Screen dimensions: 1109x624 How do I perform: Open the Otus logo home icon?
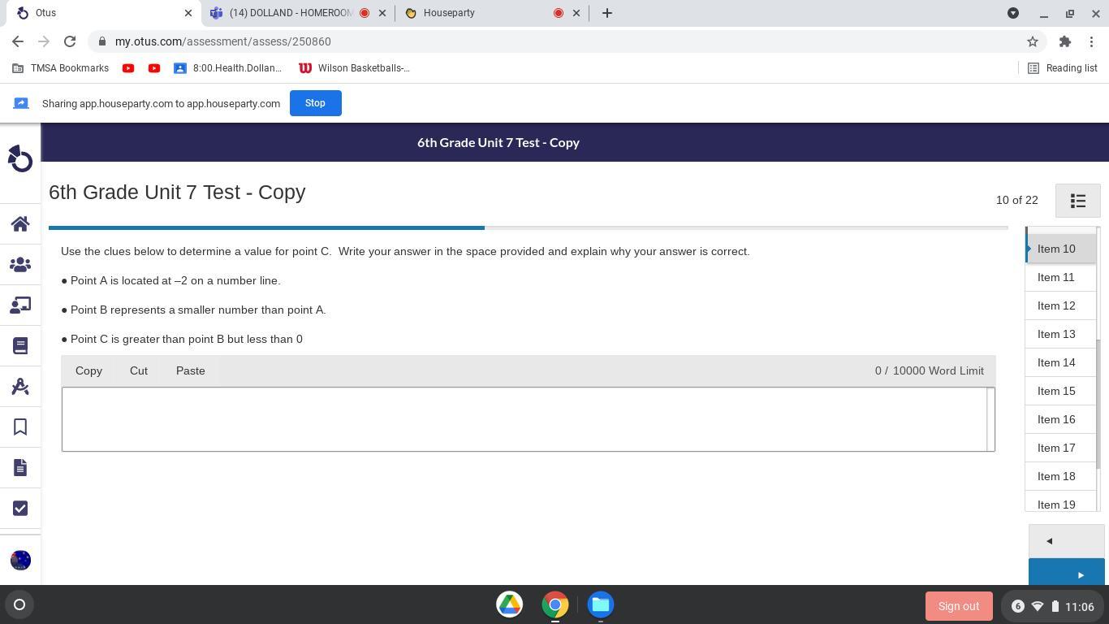(20, 158)
